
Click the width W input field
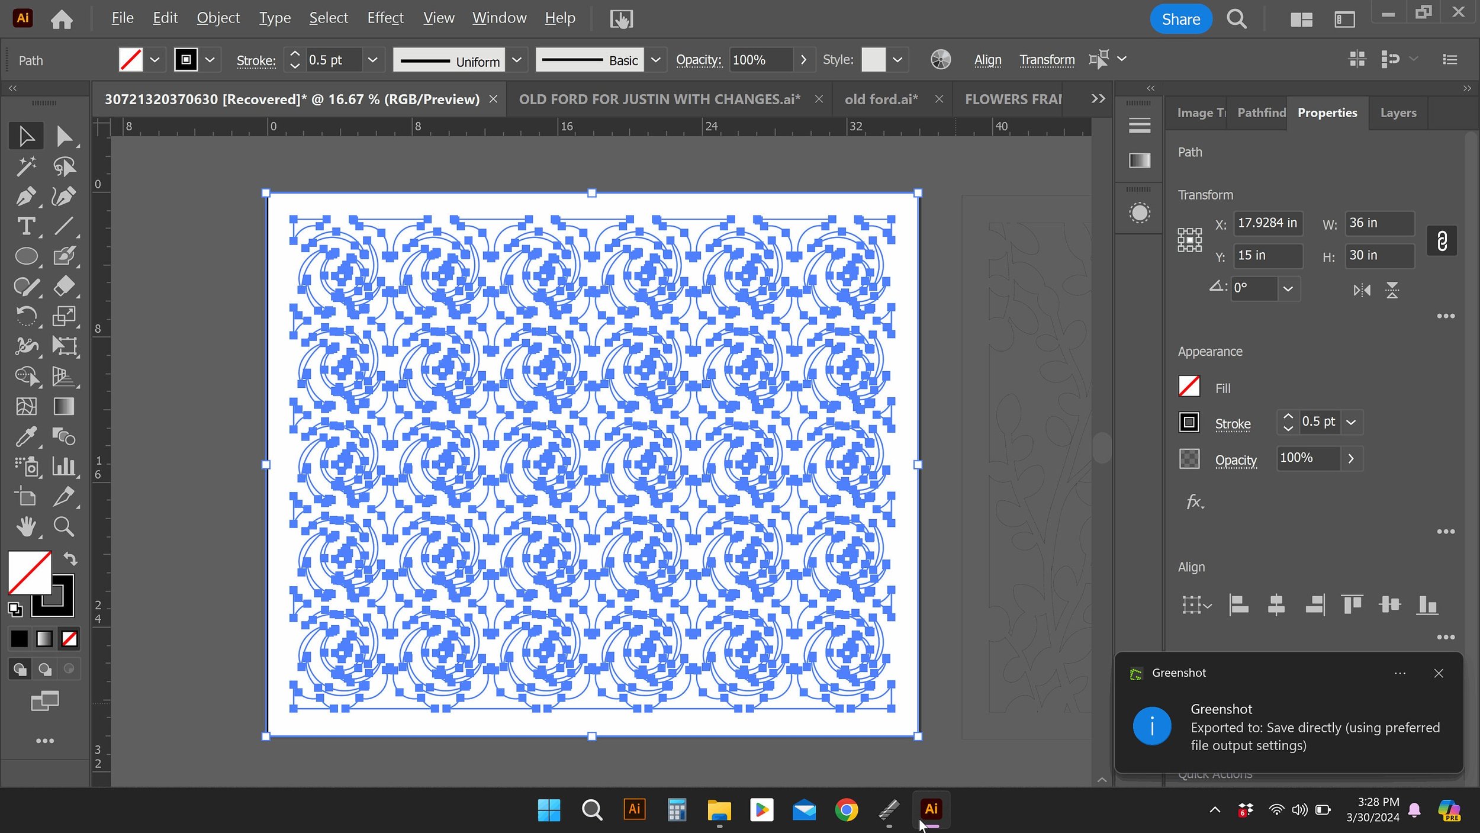pos(1379,223)
